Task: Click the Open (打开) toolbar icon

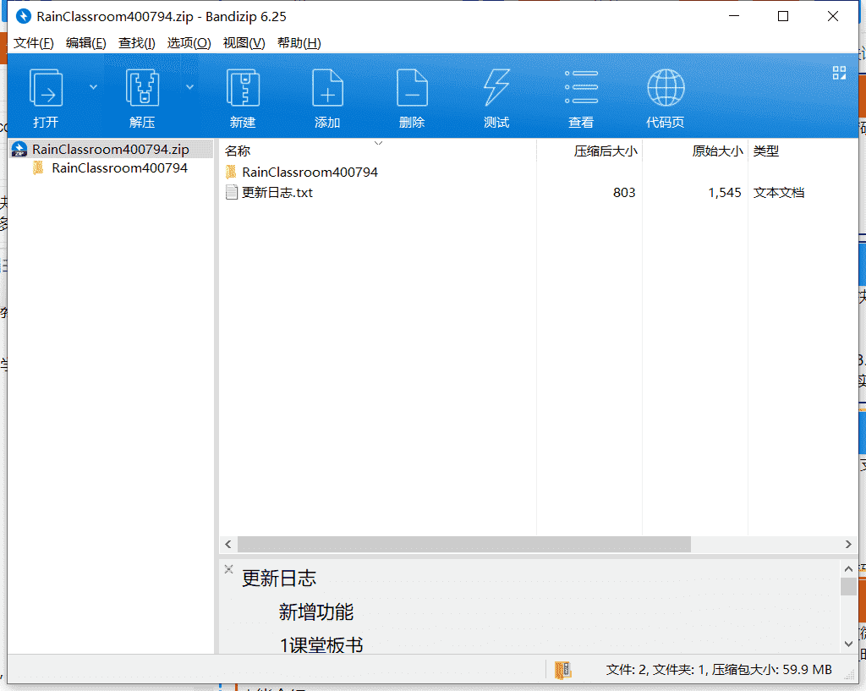Action: point(46,88)
